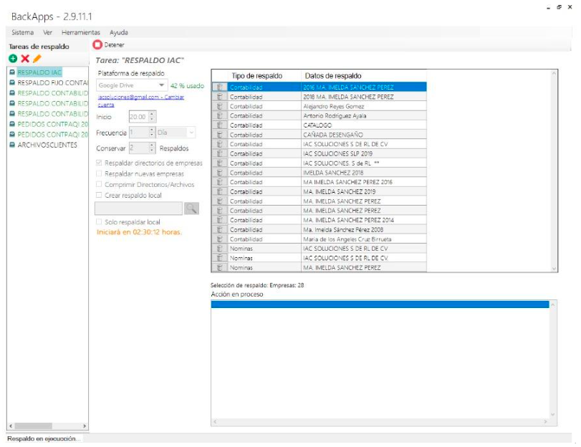The image size is (581, 447).
Task: Increase the Inicio time with the up stepper arrow
Action: click(x=152, y=113)
